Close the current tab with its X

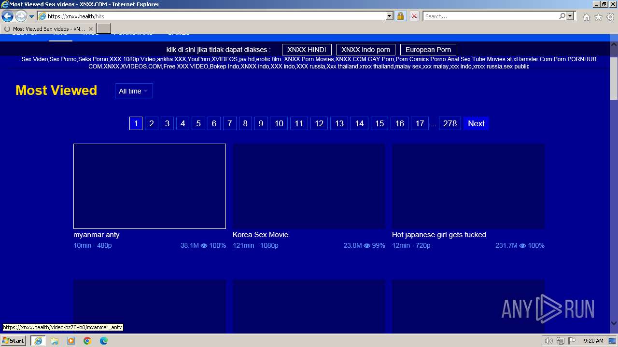tap(90, 29)
